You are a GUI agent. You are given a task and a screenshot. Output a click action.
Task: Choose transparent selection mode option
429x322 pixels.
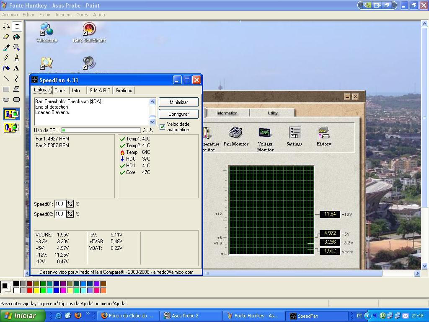(x=11, y=127)
